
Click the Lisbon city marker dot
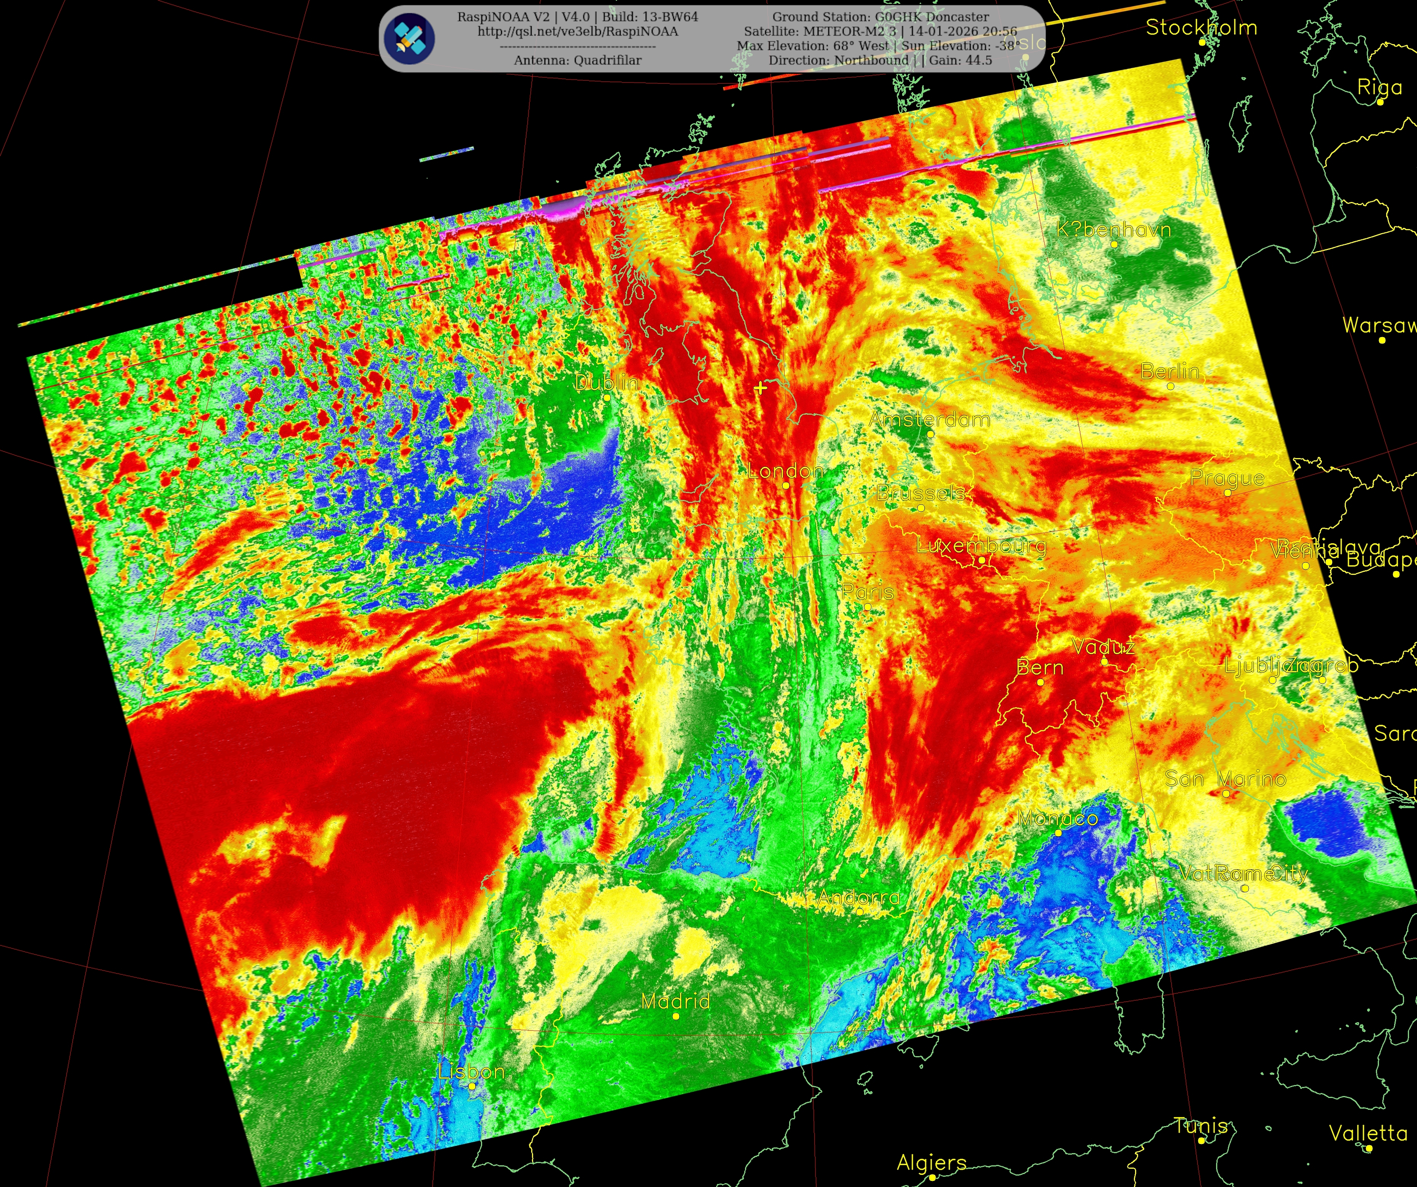pyautogui.click(x=472, y=1086)
